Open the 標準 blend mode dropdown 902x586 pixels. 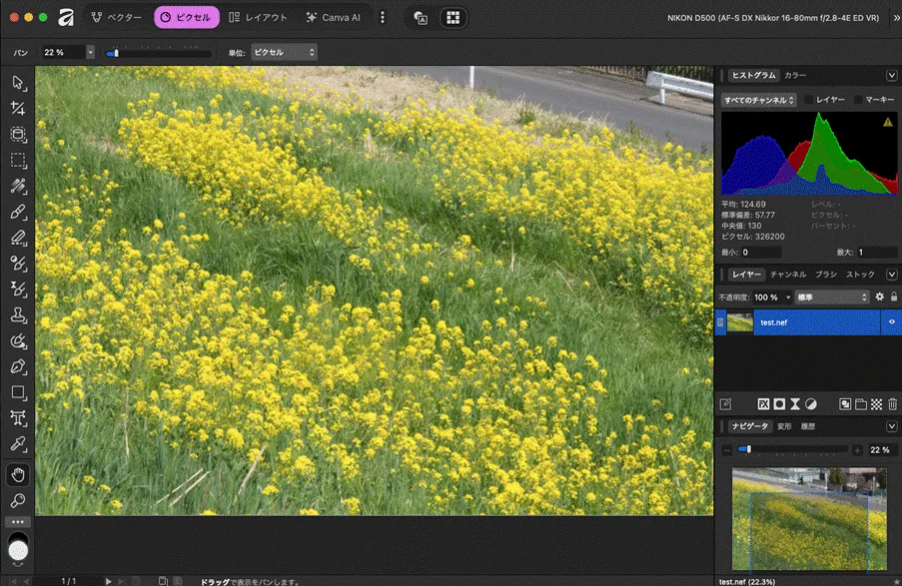pos(832,297)
